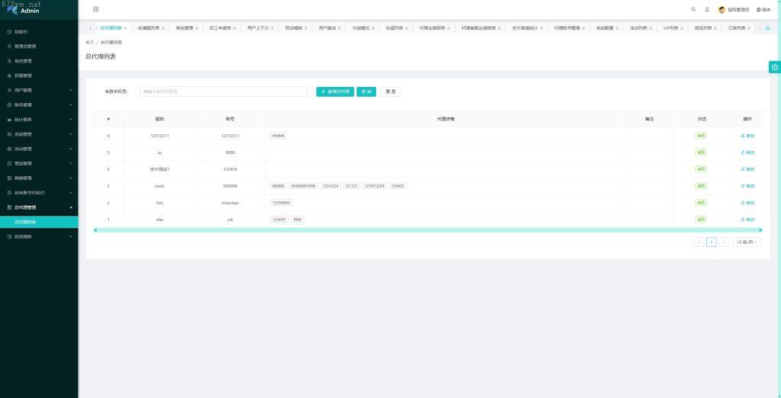Collapse the sidebar with the hamburger icon
This screenshot has width=781, height=398.
pyautogui.click(x=95, y=9)
